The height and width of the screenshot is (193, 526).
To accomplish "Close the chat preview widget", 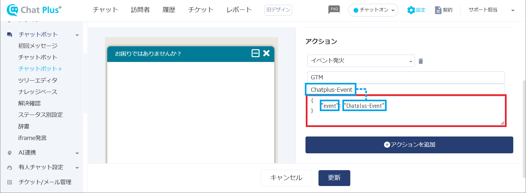I will pos(266,53).
